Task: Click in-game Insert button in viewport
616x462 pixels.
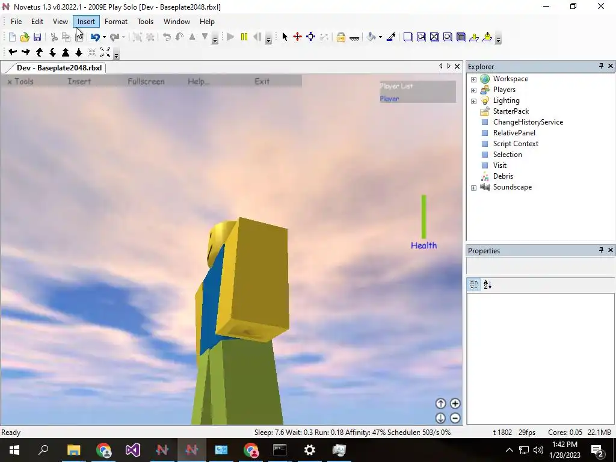Action: 79,81
